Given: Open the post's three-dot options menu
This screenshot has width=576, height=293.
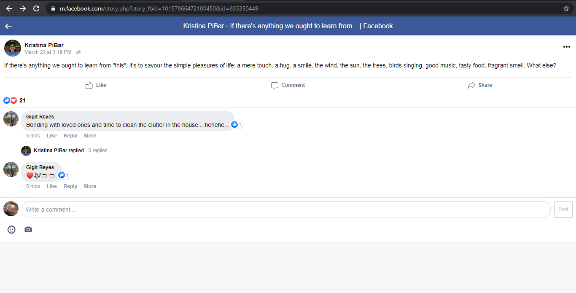Looking at the screenshot, I should click(566, 47).
